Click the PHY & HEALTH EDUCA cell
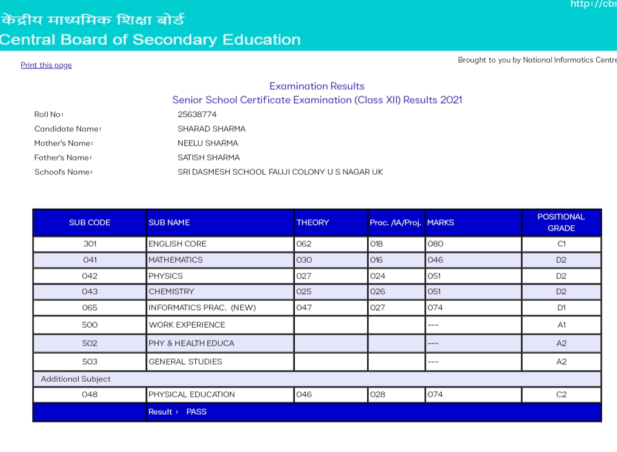This screenshot has width=617, height=452. tap(220, 343)
